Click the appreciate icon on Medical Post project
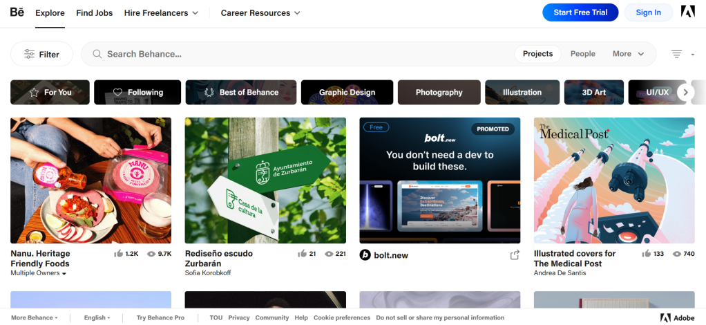The image size is (706, 325). point(647,254)
